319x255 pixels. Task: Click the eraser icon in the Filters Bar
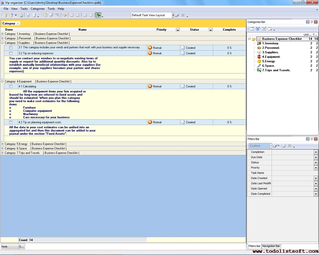(x=283, y=146)
